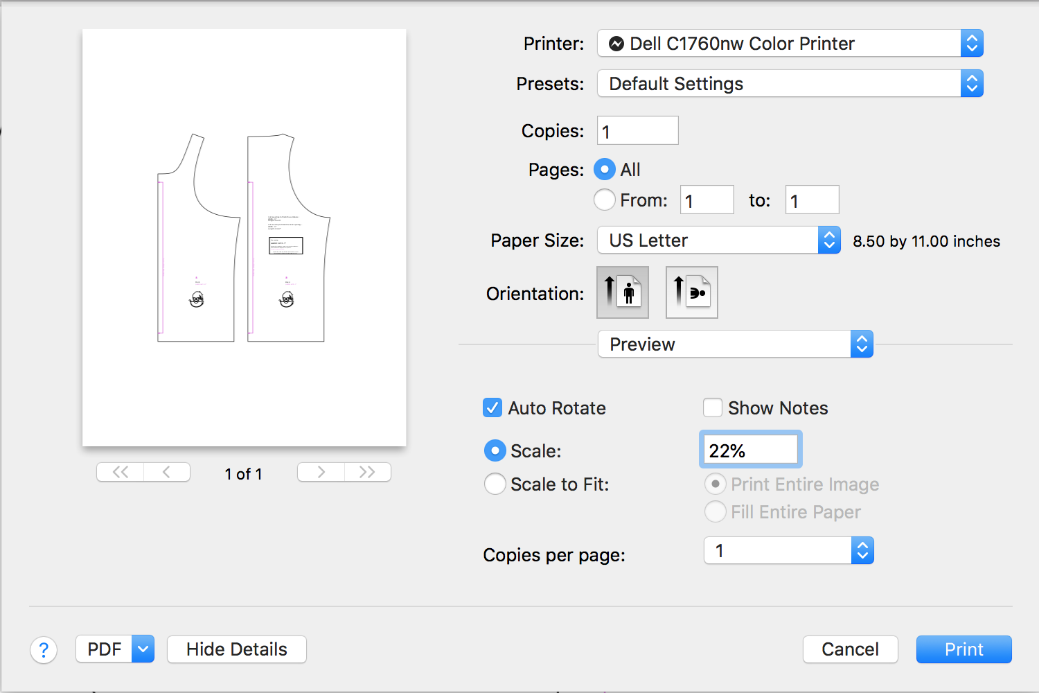Click the Cancel button
This screenshot has height=693, width=1039.
tap(851, 649)
